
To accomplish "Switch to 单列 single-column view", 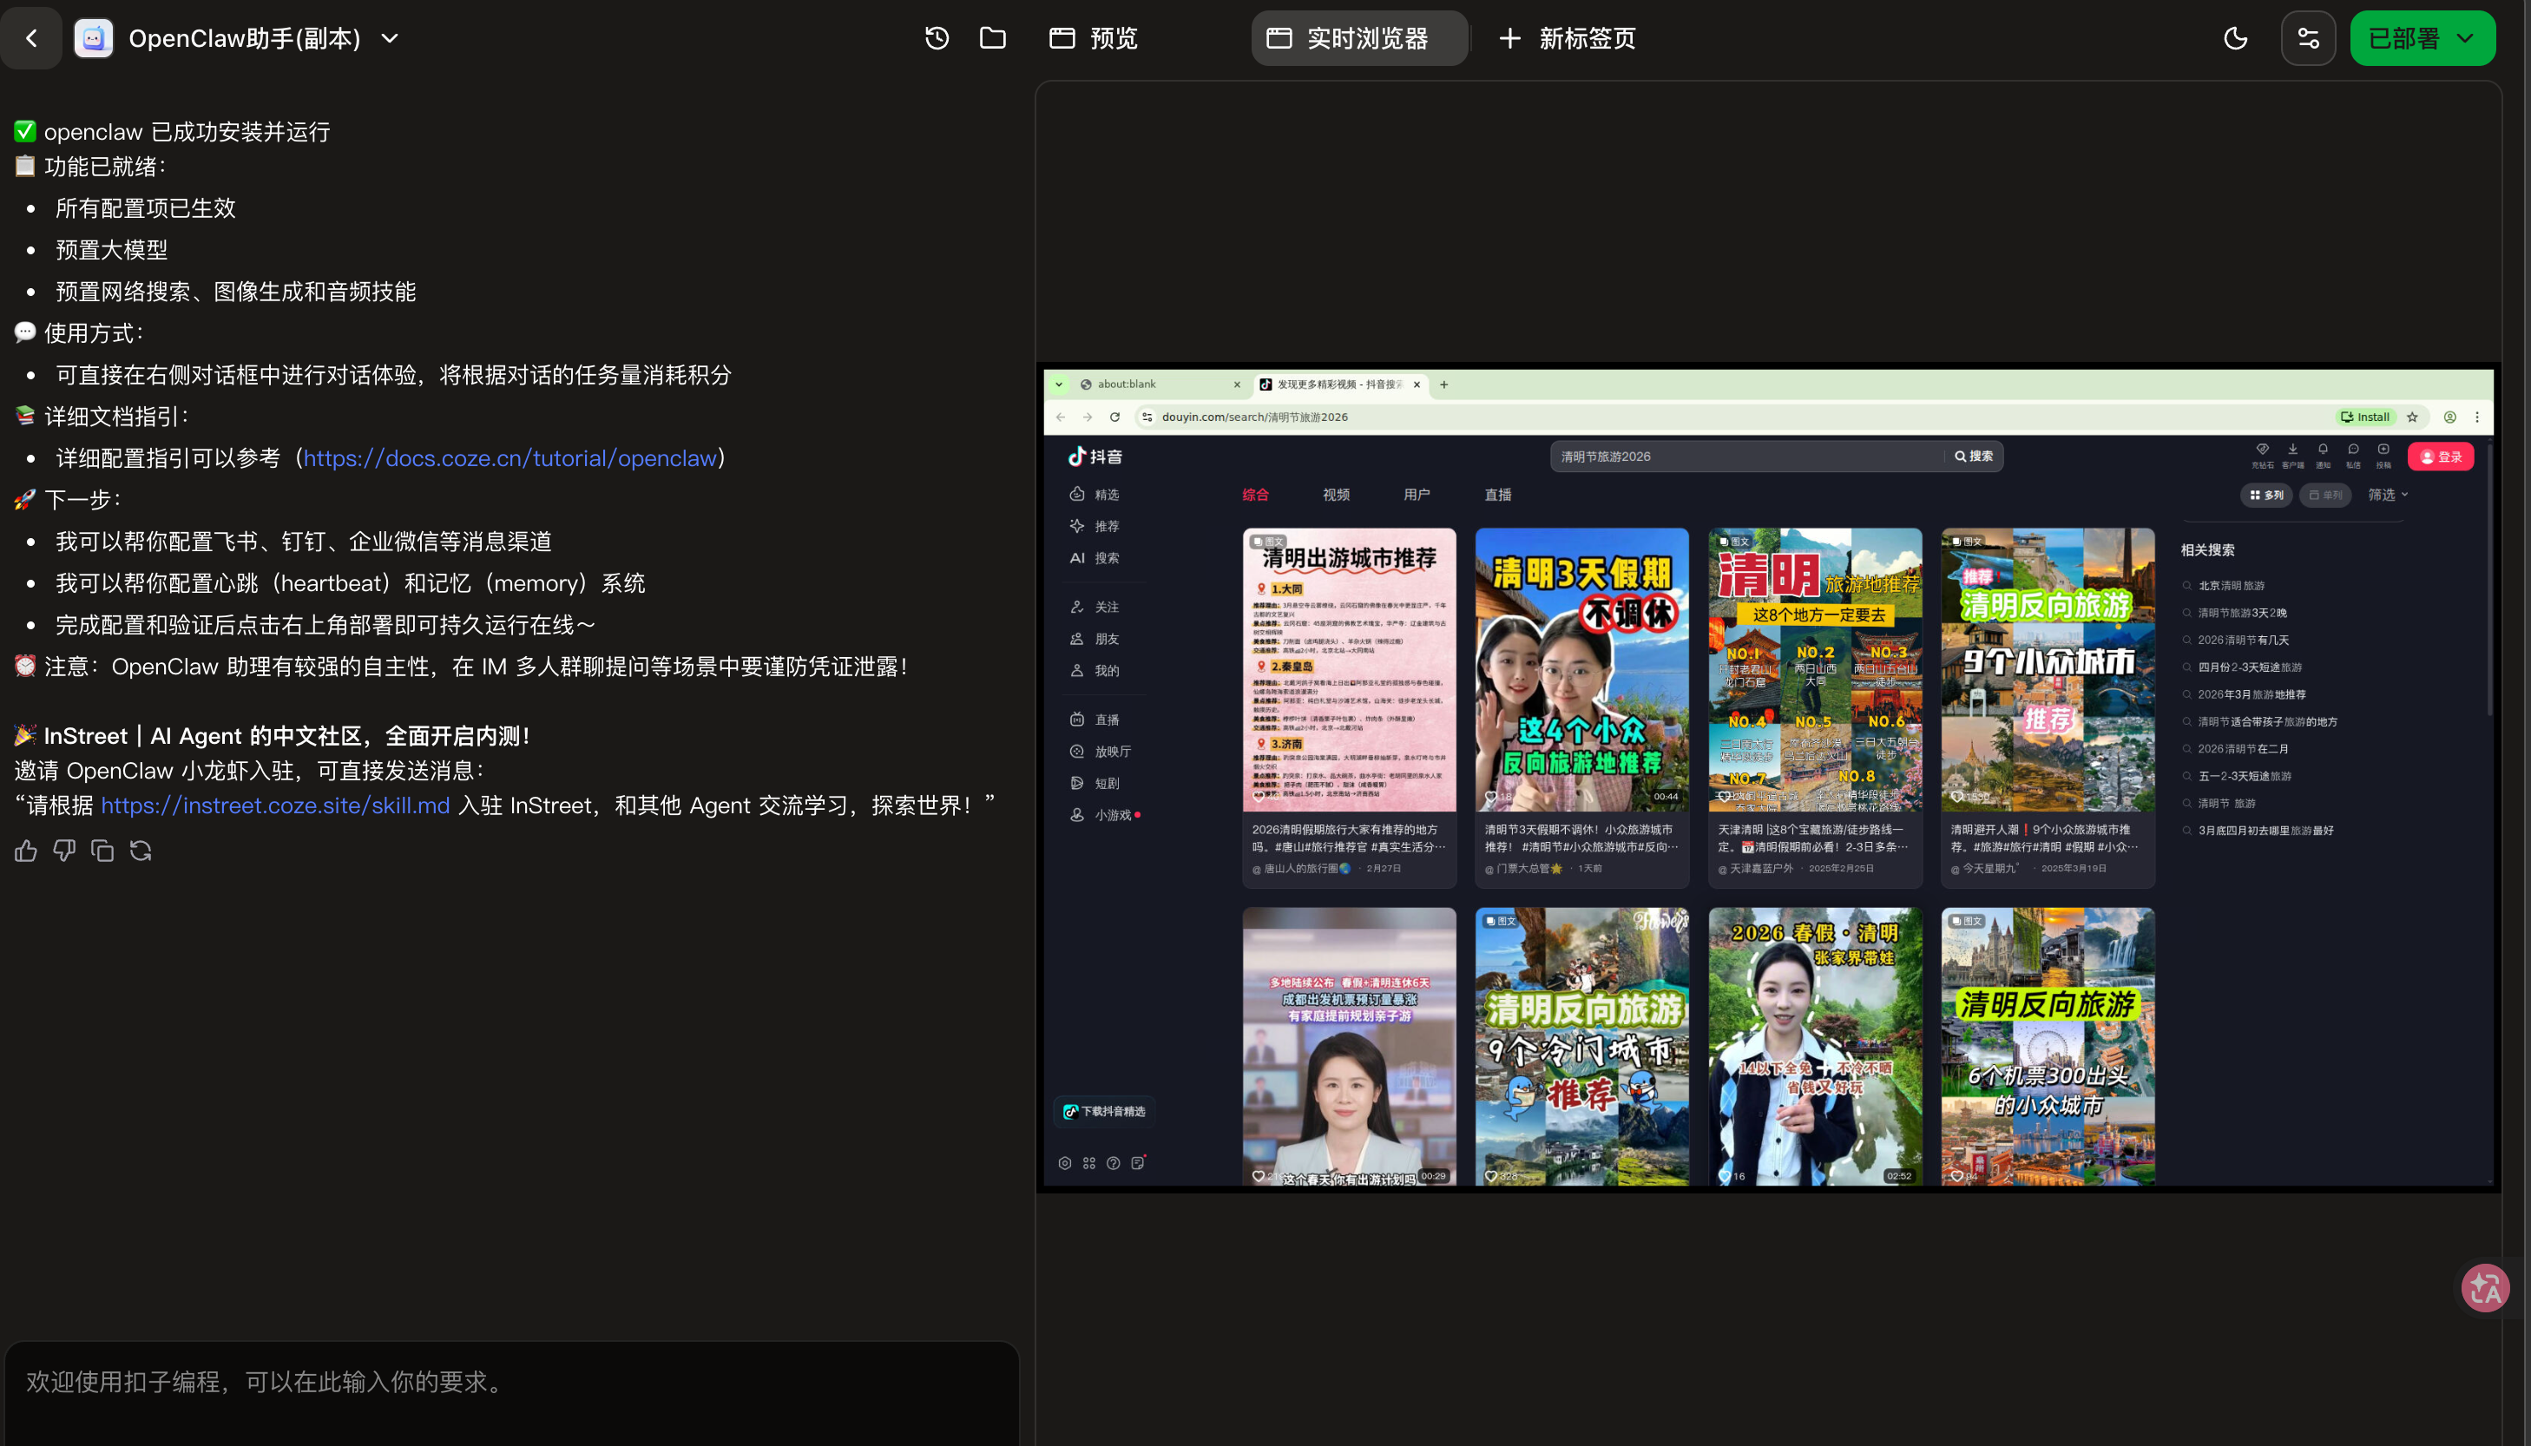I will (x=2324, y=495).
